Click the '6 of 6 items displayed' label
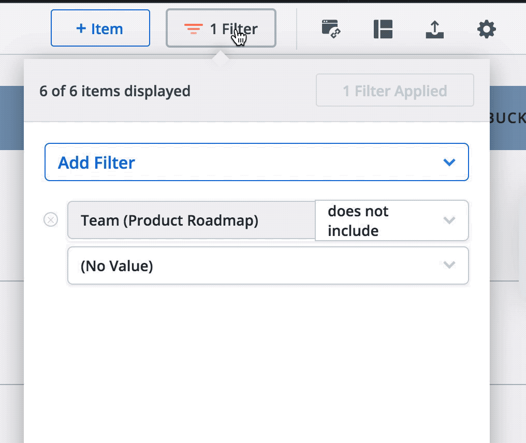Image resolution: width=526 pixels, height=443 pixels. click(x=115, y=91)
